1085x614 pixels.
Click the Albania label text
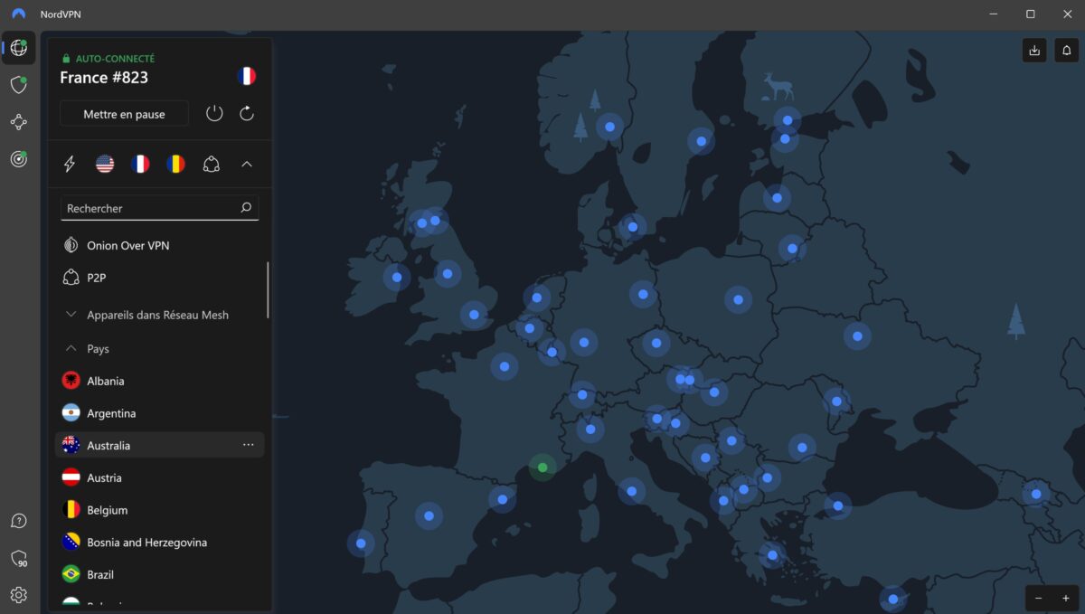(106, 381)
